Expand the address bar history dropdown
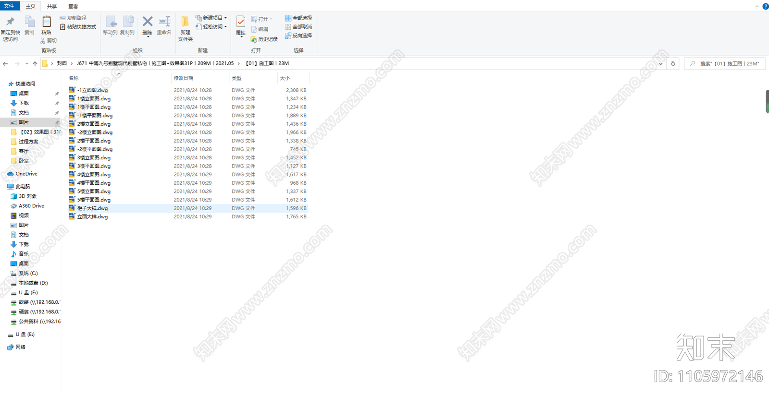Image resolution: width=769 pixels, height=395 pixels. (x=660, y=63)
